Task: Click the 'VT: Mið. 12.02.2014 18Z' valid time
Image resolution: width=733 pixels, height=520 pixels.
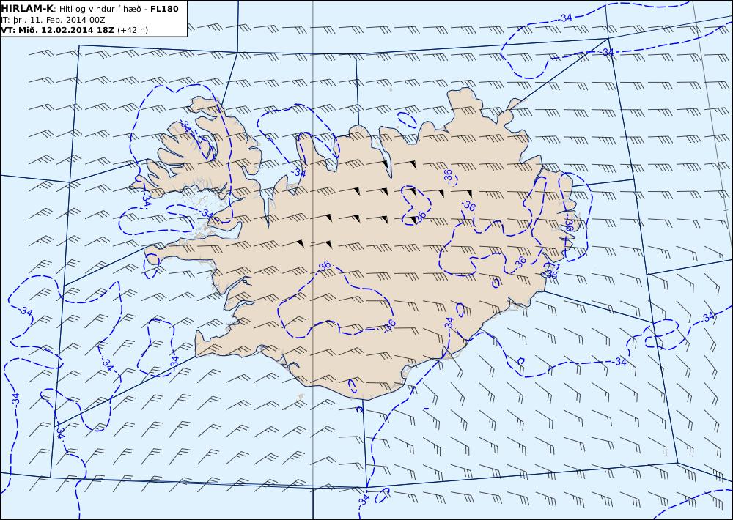Action: [x=57, y=30]
